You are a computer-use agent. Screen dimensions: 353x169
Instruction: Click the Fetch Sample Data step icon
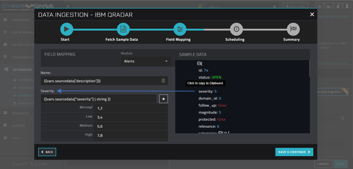[123, 29]
